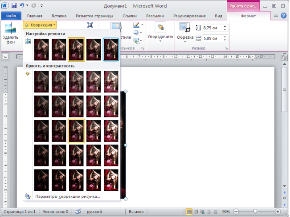Screen dimensions: 290x217
Task: Click the Save icon in quick access toolbar
Action: 14,6
